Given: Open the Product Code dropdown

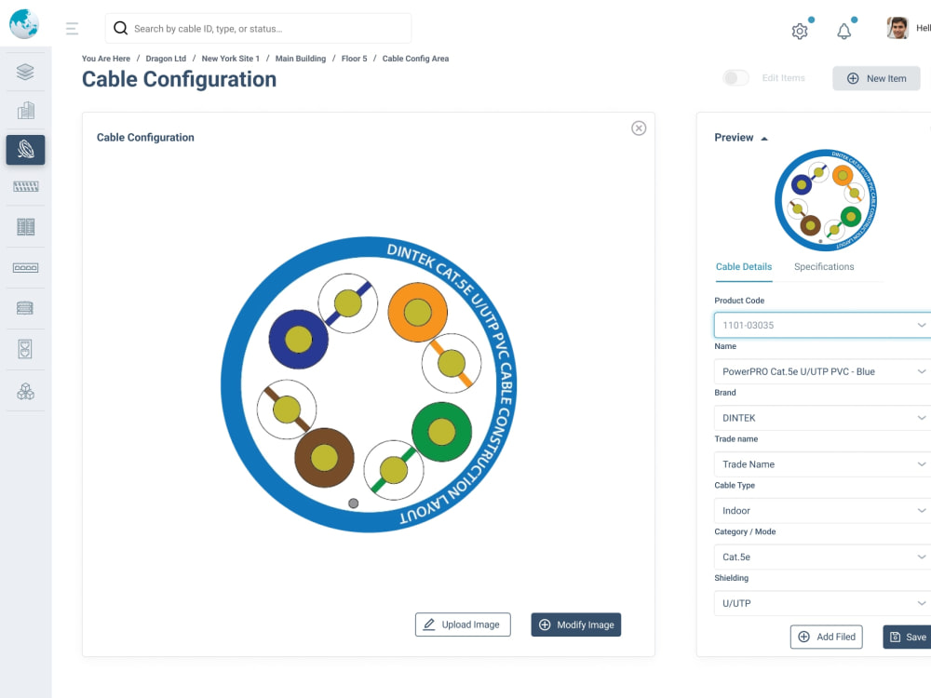Looking at the screenshot, I should (822, 325).
